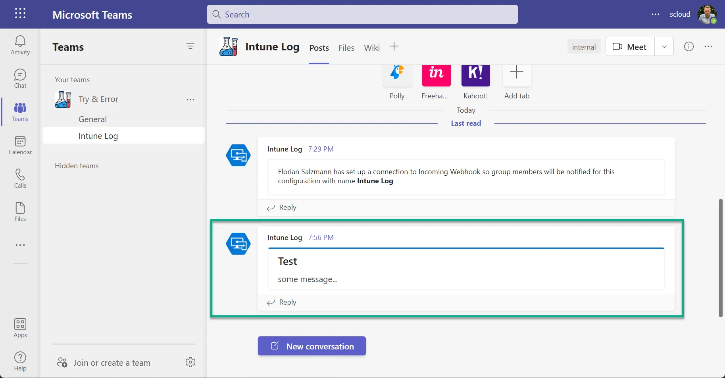Click the conversation vertical scrollbar

(721, 258)
